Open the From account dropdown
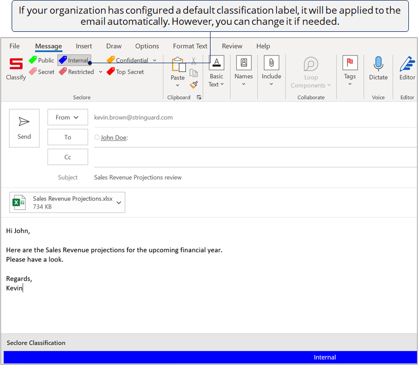 point(68,117)
